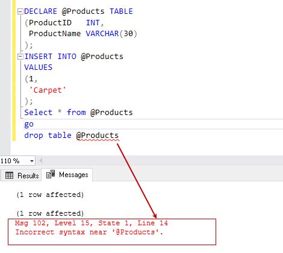Click the Select * from @Products line
This screenshot has height=253, width=283.
(x=78, y=113)
